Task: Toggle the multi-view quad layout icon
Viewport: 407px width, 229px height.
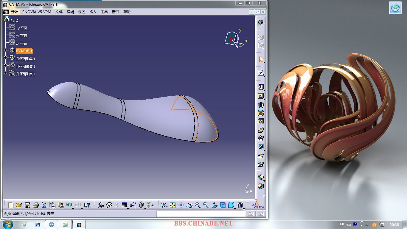Action: point(223,205)
